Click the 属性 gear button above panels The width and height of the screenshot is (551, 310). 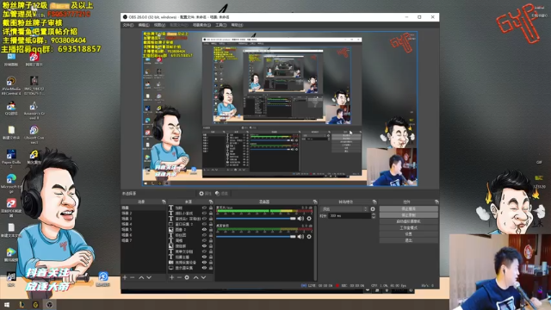(206, 193)
